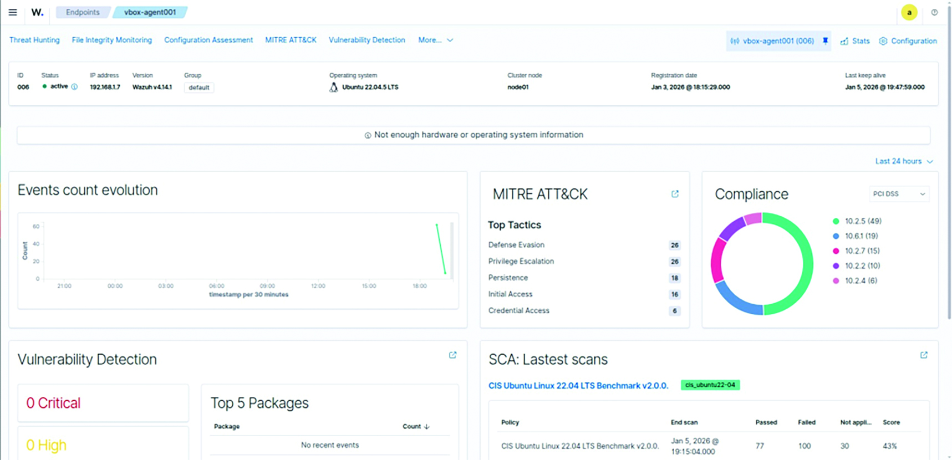952x460 pixels.
Task: Open the Last 24 hours time range
Action: point(904,161)
